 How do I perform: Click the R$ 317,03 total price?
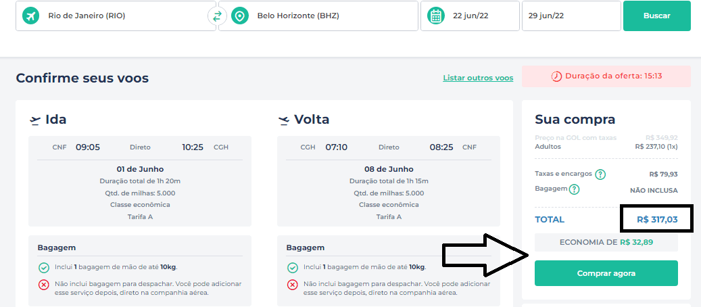pyautogui.click(x=657, y=220)
